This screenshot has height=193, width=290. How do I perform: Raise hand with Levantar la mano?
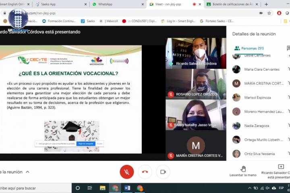(x=243, y=171)
